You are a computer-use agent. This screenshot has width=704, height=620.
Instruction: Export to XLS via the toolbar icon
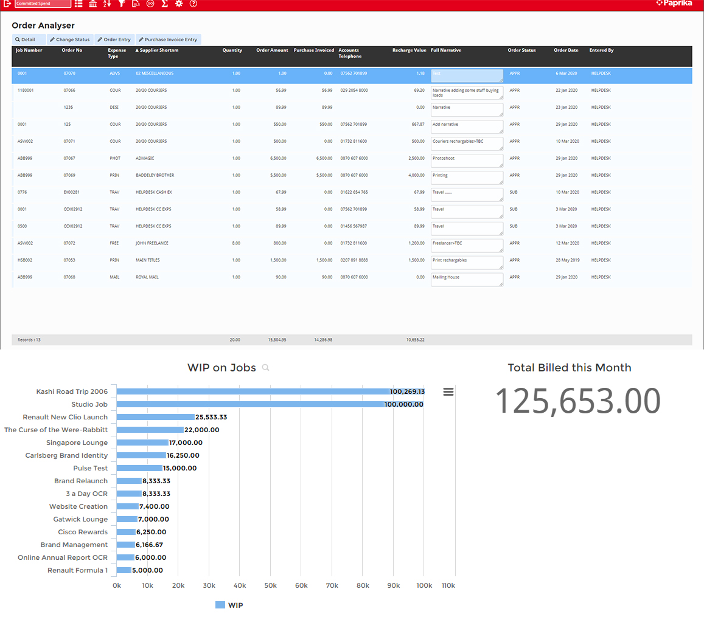pos(136,4)
